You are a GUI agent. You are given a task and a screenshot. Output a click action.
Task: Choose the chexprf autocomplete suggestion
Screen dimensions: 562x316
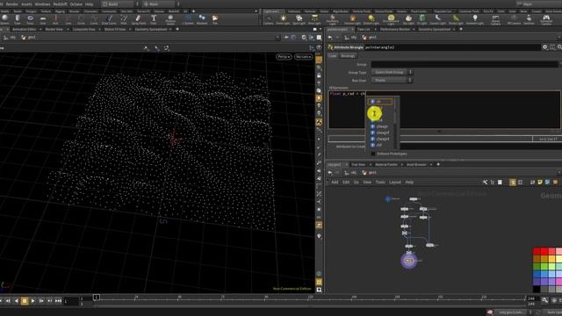(x=381, y=133)
